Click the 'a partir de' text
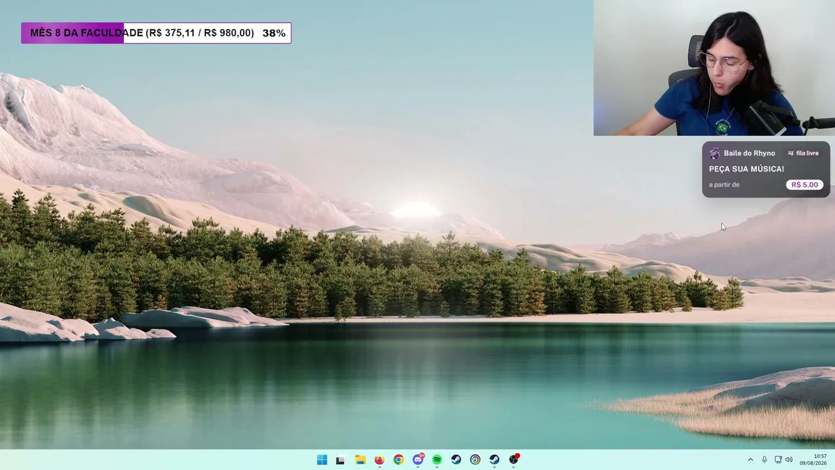The image size is (835, 470). pos(724,185)
